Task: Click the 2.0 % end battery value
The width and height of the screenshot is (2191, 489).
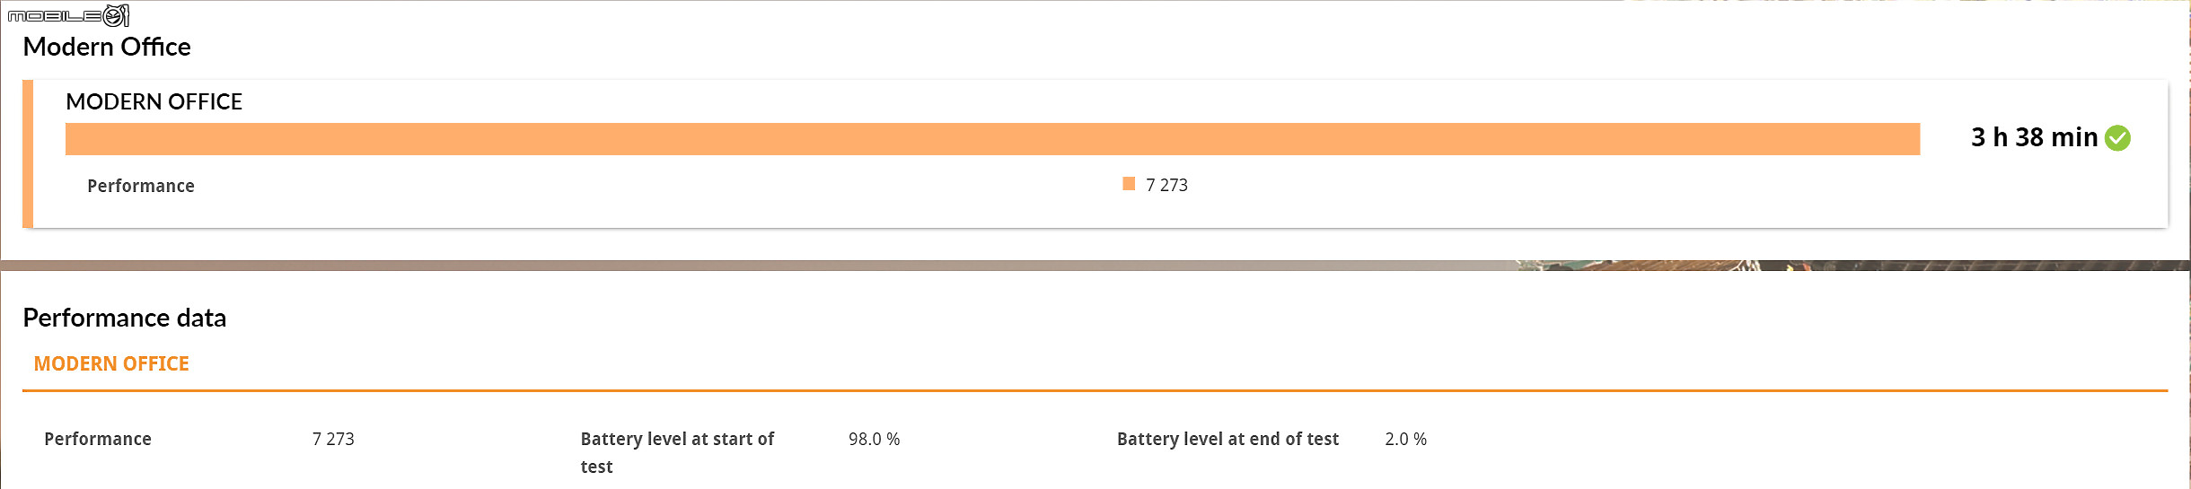Action: [x=1405, y=439]
